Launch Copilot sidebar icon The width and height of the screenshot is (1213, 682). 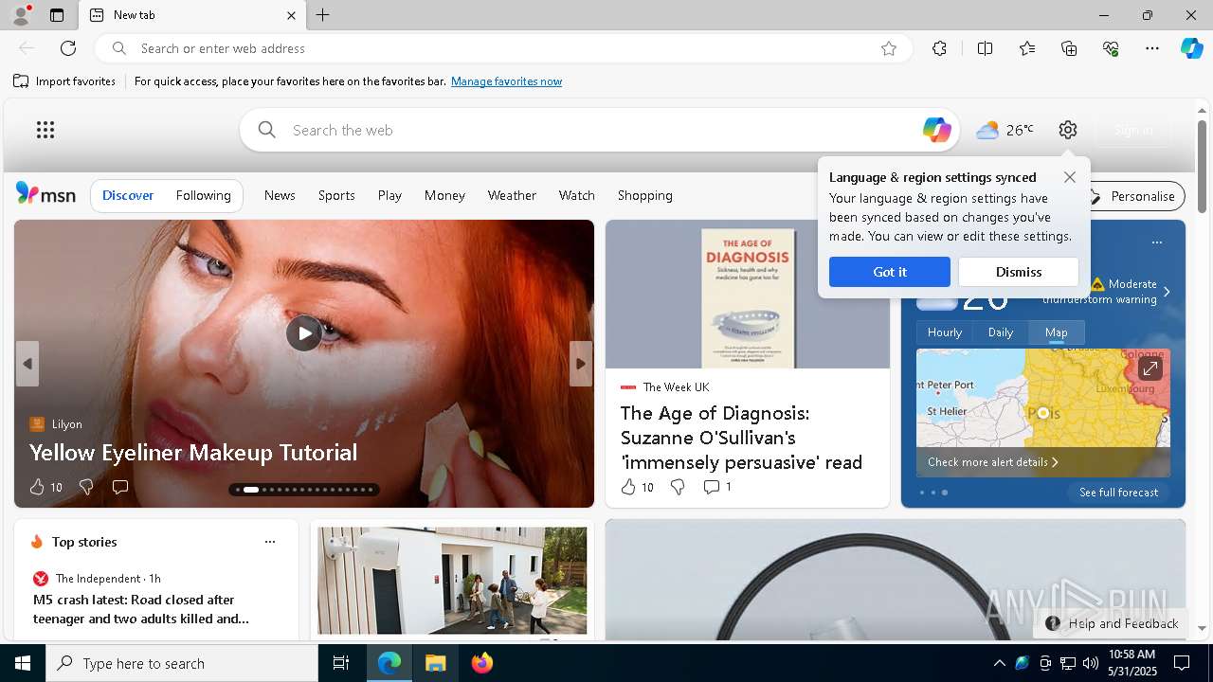click(x=1191, y=48)
